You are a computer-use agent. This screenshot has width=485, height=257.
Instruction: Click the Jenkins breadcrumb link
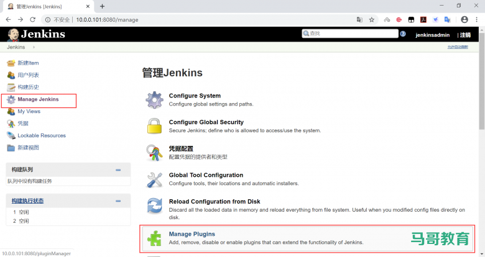point(16,47)
